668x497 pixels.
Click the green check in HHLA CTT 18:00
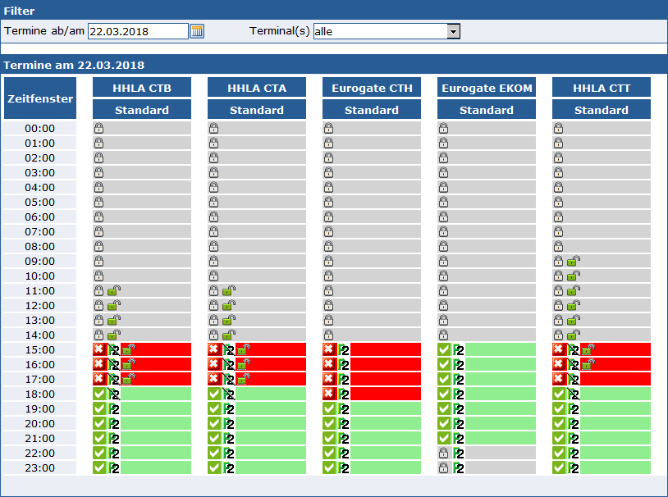point(559,394)
